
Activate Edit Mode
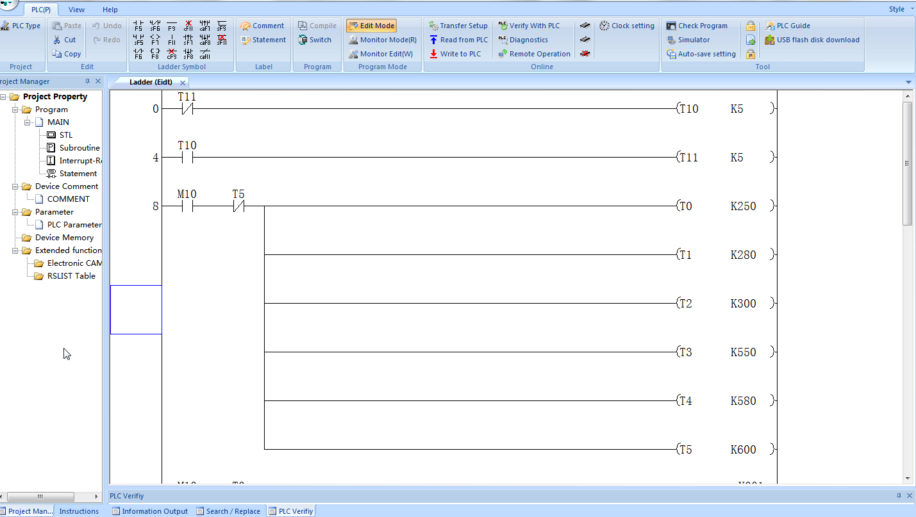[372, 26]
